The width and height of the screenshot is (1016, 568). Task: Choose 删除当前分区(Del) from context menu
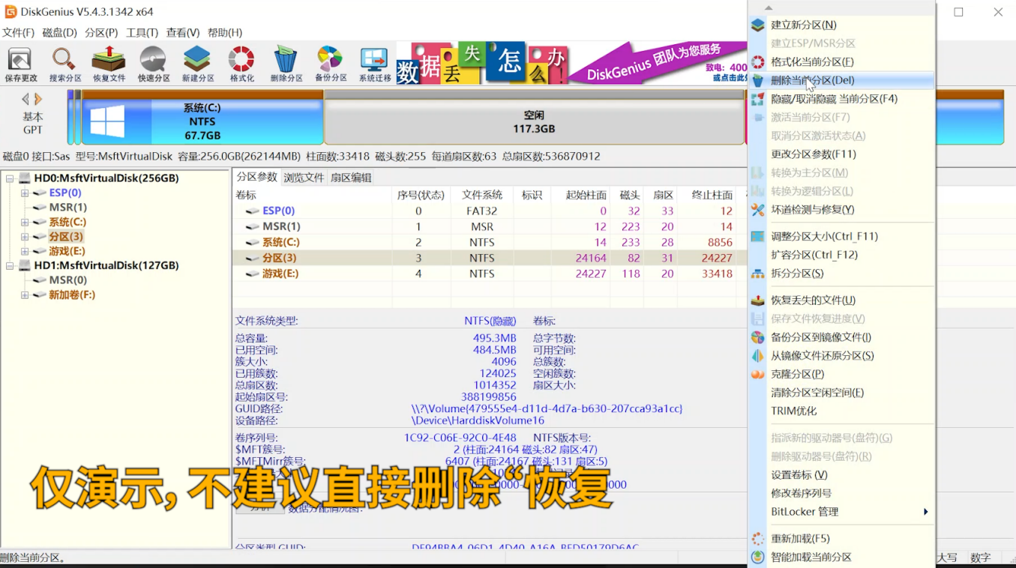point(841,80)
